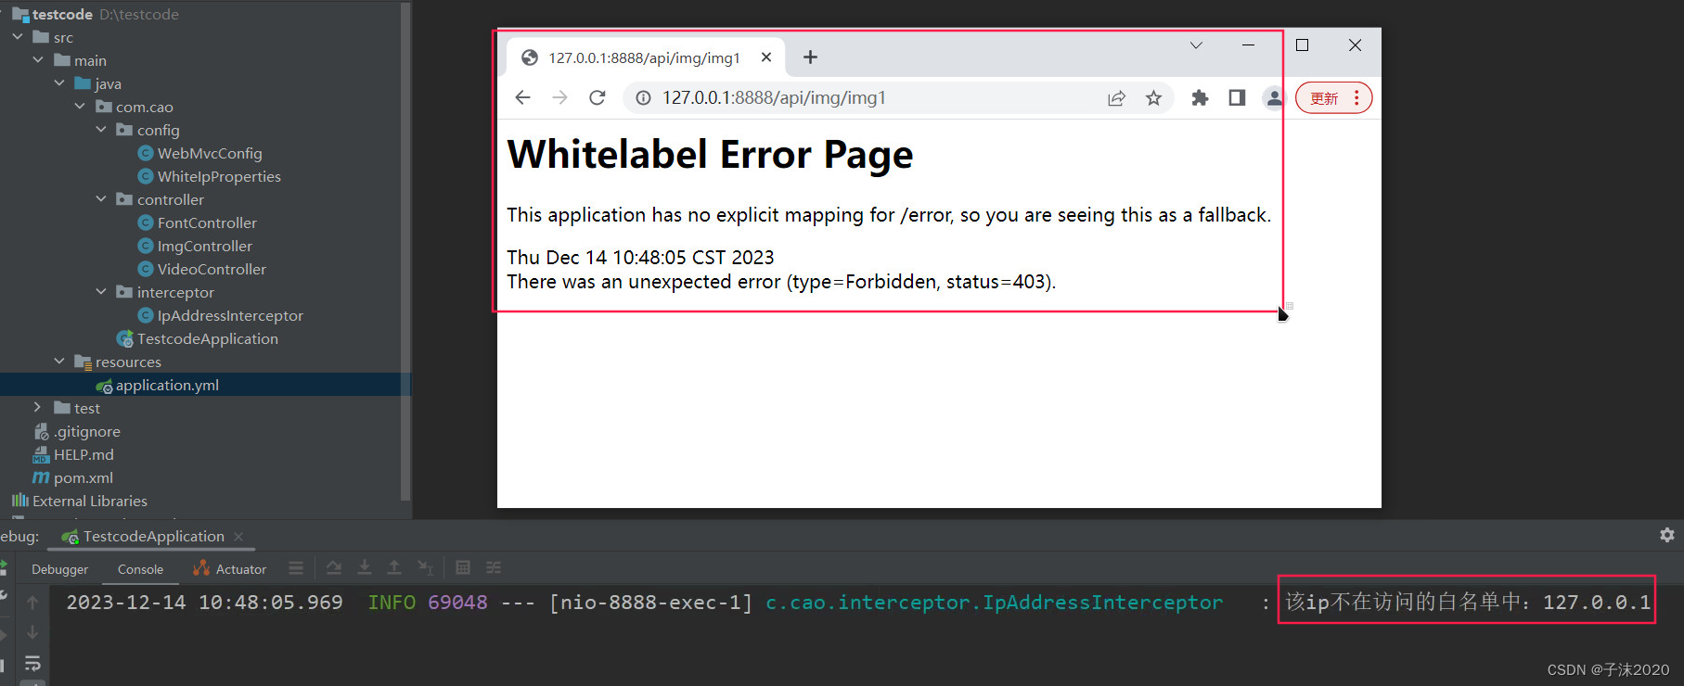
Task: Open browser extensions puzzle icon
Action: [x=1200, y=97]
